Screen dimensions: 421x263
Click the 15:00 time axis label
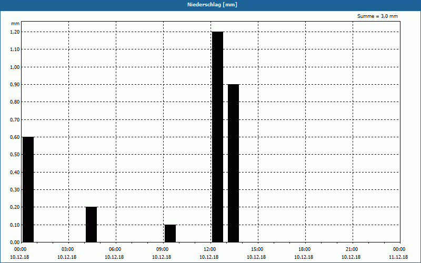coord(258,249)
